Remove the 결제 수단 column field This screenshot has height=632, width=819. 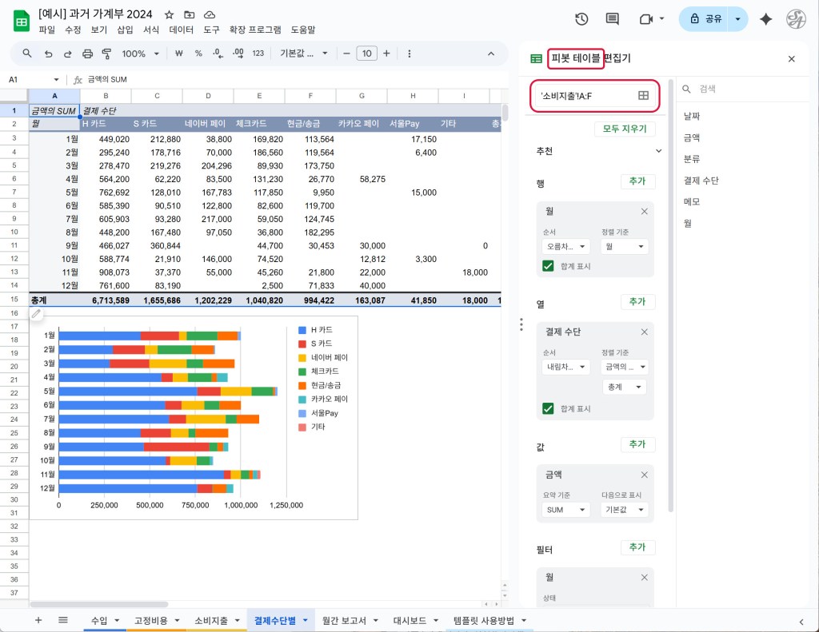click(644, 332)
